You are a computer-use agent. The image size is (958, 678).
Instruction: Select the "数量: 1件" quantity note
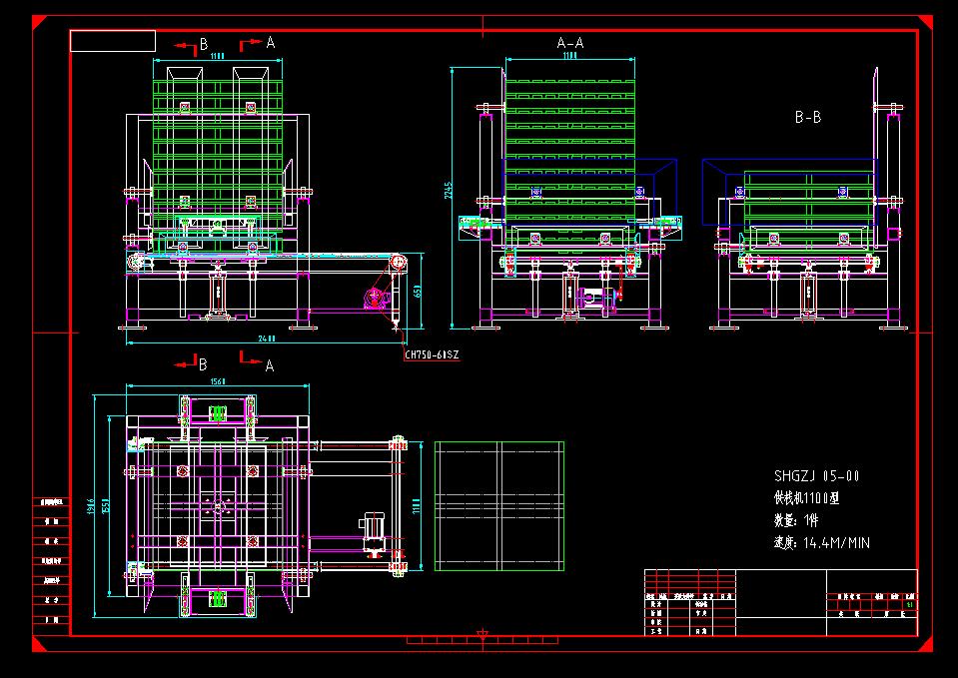pos(796,520)
